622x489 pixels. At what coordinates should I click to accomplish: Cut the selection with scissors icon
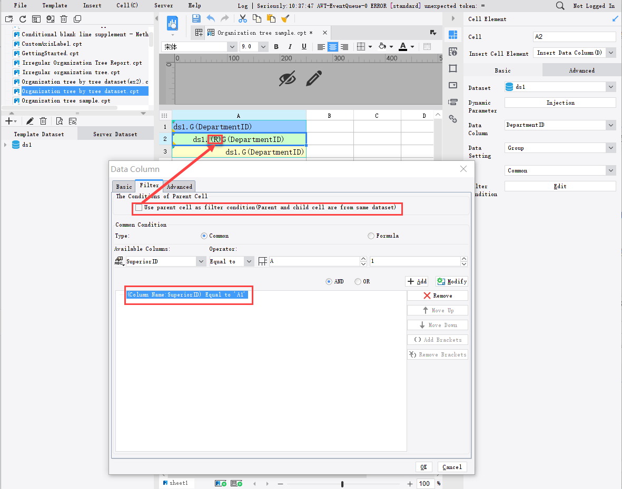242,18
